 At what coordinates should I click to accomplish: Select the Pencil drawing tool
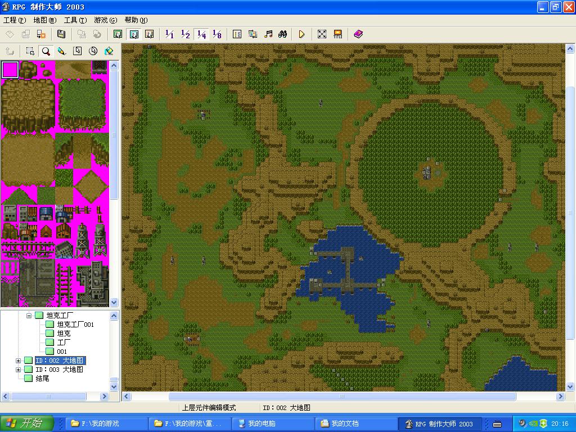61,51
